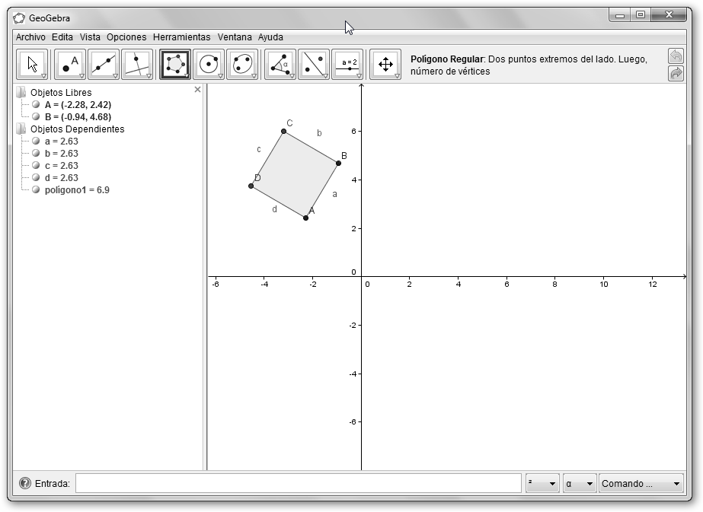Image resolution: width=703 pixels, height=512 pixels.
Task: Pick the Perpendicular Line tool
Action: (137, 65)
